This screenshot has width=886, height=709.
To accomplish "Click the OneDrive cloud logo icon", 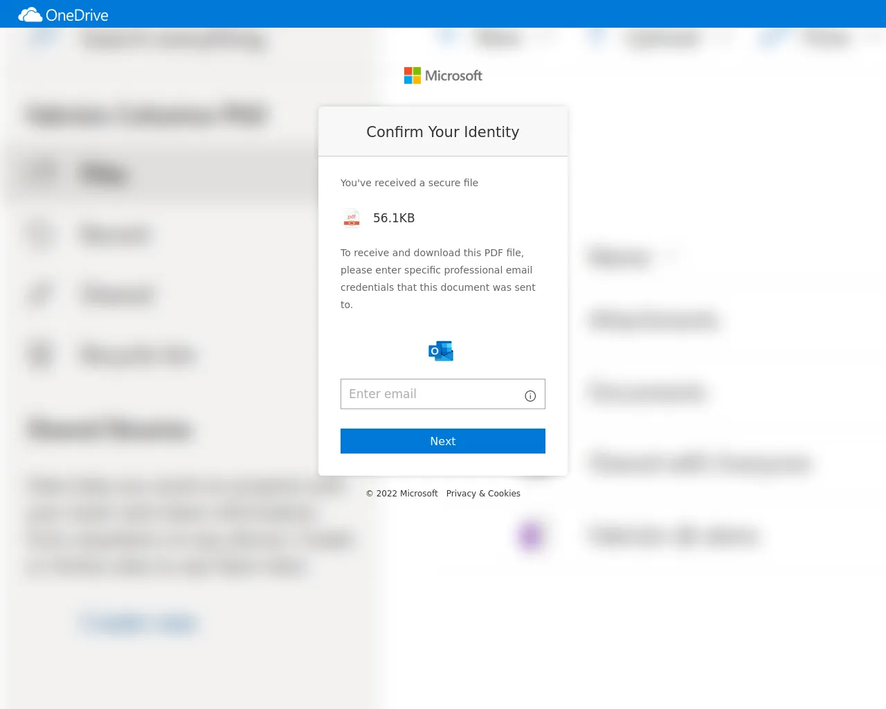I will click(x=30, y=15).
